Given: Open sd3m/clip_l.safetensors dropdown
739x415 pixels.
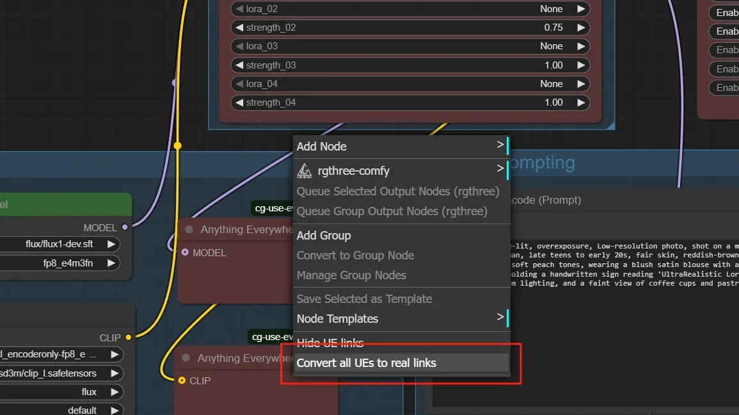Looking at the screenshot, I should coord(61,373).
